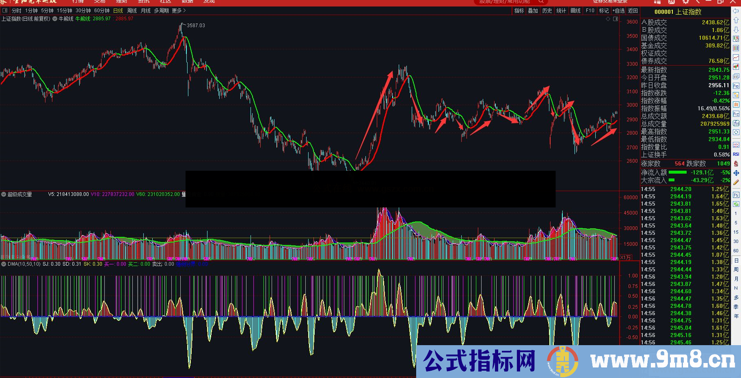Viewport: 741px width, 378px height.
Task: Select the 日 day shortcut in sidebar
Action: coord(736,260)
